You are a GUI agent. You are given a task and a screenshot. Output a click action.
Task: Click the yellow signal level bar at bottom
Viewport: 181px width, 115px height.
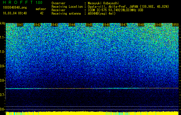92,113
